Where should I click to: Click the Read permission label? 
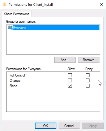tap(13, 86)
